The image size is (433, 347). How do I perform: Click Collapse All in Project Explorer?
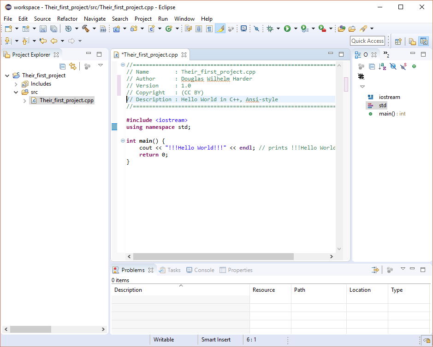pos(63,66)
